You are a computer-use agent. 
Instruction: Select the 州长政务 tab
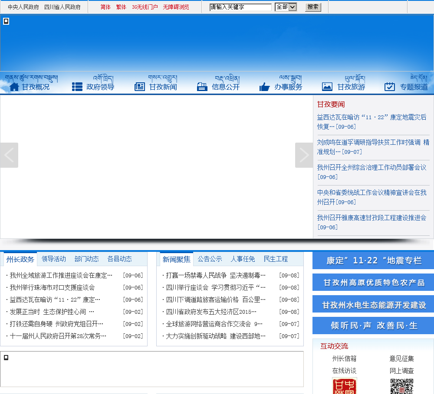20,259
